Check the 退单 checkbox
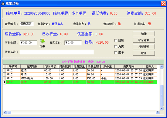167x118 pixels. [x=116, y=52]
